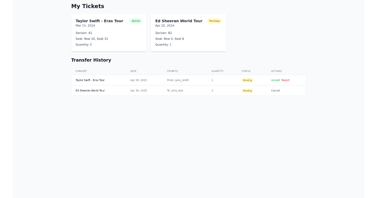377x198 pixels.
Task: Click Section A1 on the Taylor Swift ticket
Action: tap(84, 33)
